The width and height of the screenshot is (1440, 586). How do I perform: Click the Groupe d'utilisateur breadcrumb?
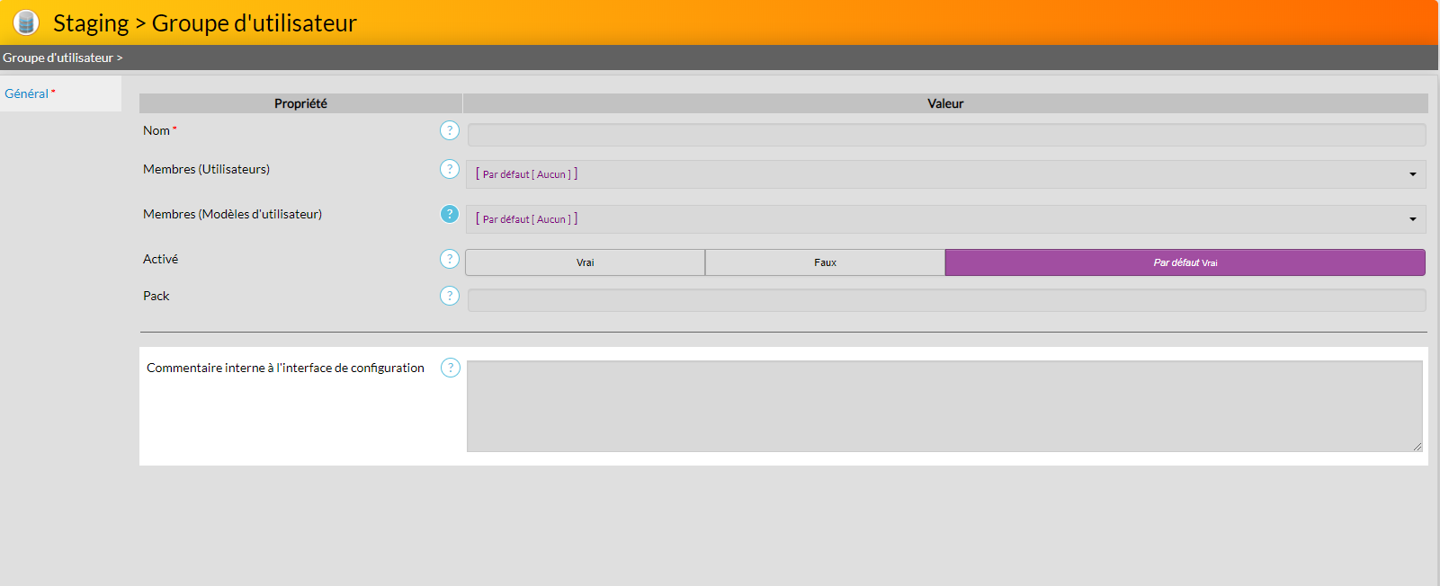58,58
